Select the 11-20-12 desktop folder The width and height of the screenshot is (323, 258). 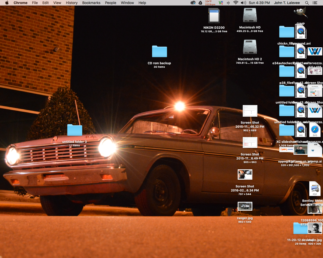[x=300, y=228]
